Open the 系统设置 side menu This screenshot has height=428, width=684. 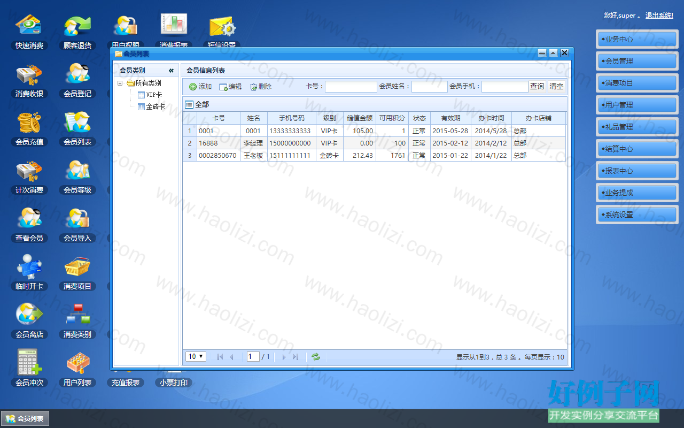pyautogui.click(x=637, y=215)
